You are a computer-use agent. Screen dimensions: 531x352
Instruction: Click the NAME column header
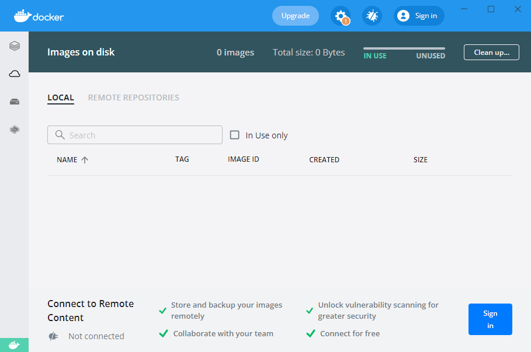[x=67, y=160]
